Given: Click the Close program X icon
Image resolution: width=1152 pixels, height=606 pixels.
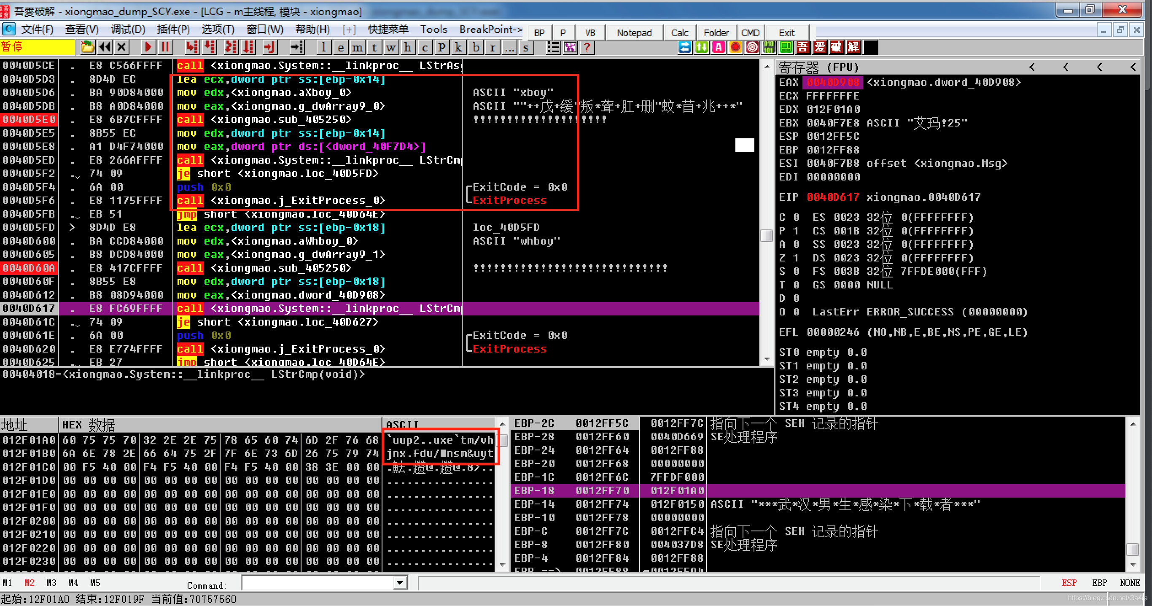Looking at the screenshot, I should click(x=121, y=47).
